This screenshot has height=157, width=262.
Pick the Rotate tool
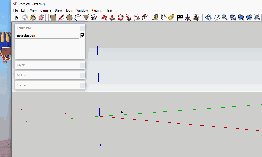coord(120,18)
